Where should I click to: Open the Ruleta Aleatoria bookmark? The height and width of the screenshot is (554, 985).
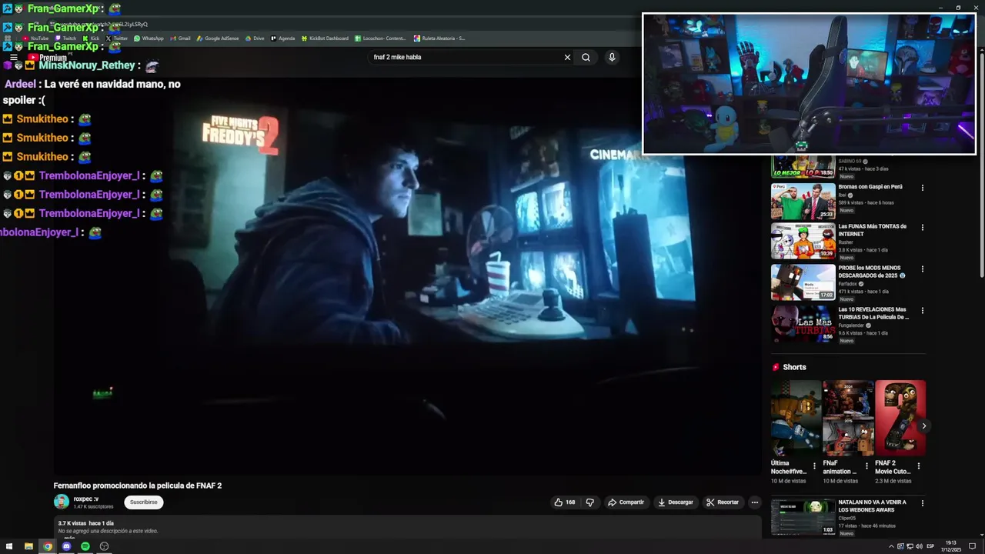point(439,38)
